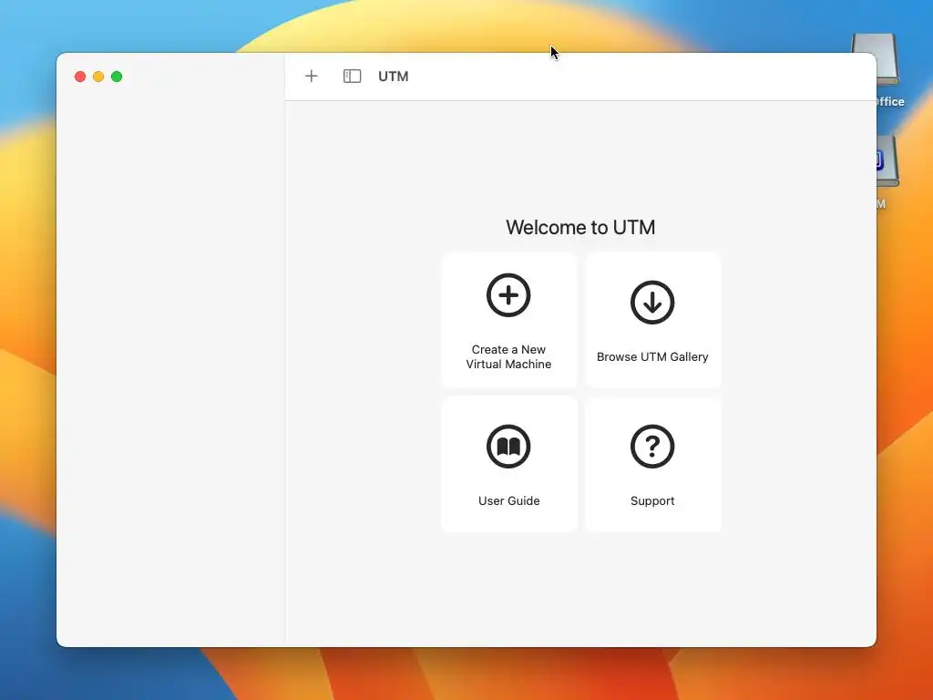Maximize UTM window with green button
933x700 pixels.
117,77
